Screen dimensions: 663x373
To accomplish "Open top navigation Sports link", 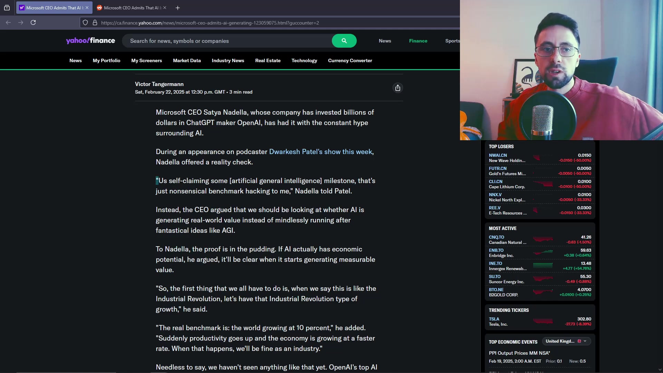I will [x=452, y=41].
